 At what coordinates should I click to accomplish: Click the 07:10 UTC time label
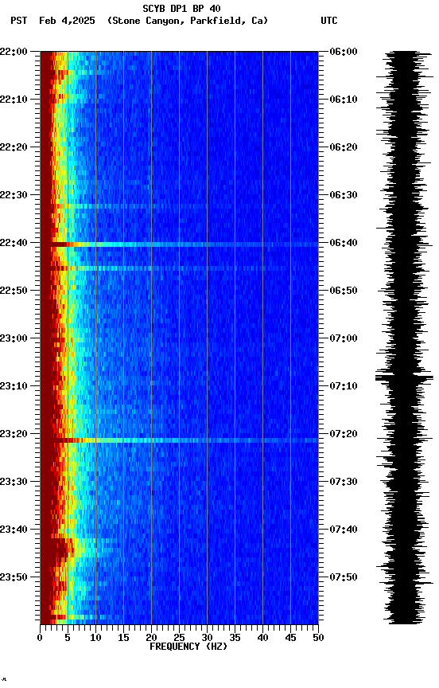click(344, 386)
